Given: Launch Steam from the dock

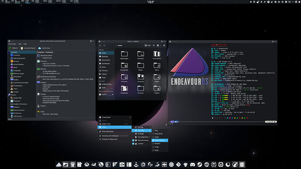Looking at the screenshot, I should tap(200, 164).
